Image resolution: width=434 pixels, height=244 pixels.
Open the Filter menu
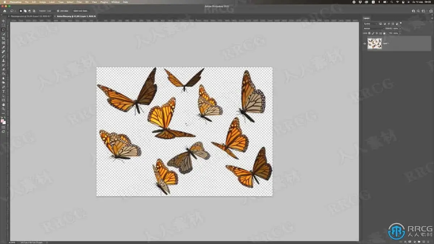click(x=79, y=2)
